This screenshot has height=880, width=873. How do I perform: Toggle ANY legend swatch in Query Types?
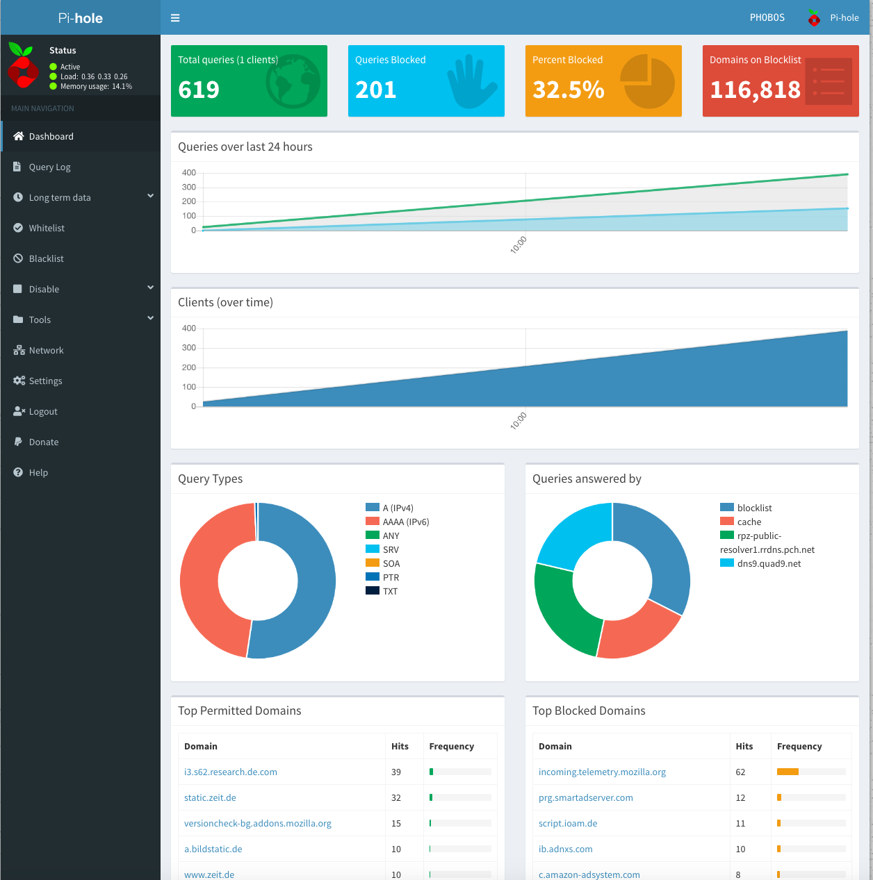click(x=373, y=536)
